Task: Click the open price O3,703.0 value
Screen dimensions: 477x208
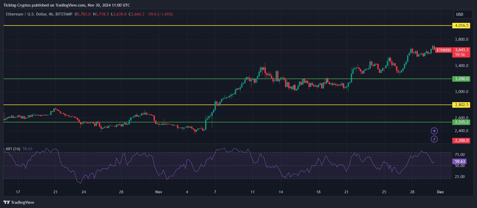Action: click(x=83, y=14)
